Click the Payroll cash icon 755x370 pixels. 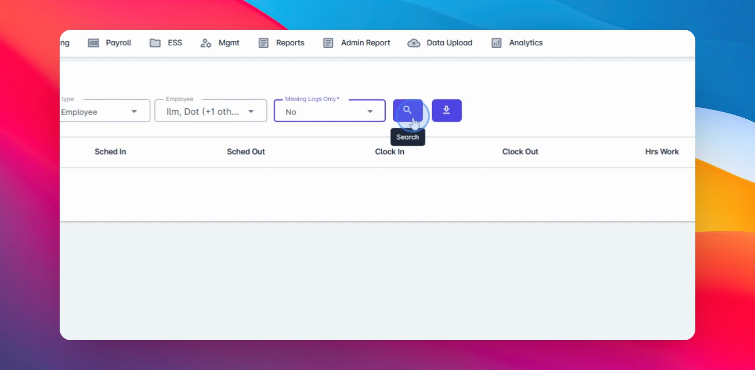click(93, 43)
